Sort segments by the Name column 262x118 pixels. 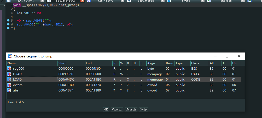[x=32, y=63]
